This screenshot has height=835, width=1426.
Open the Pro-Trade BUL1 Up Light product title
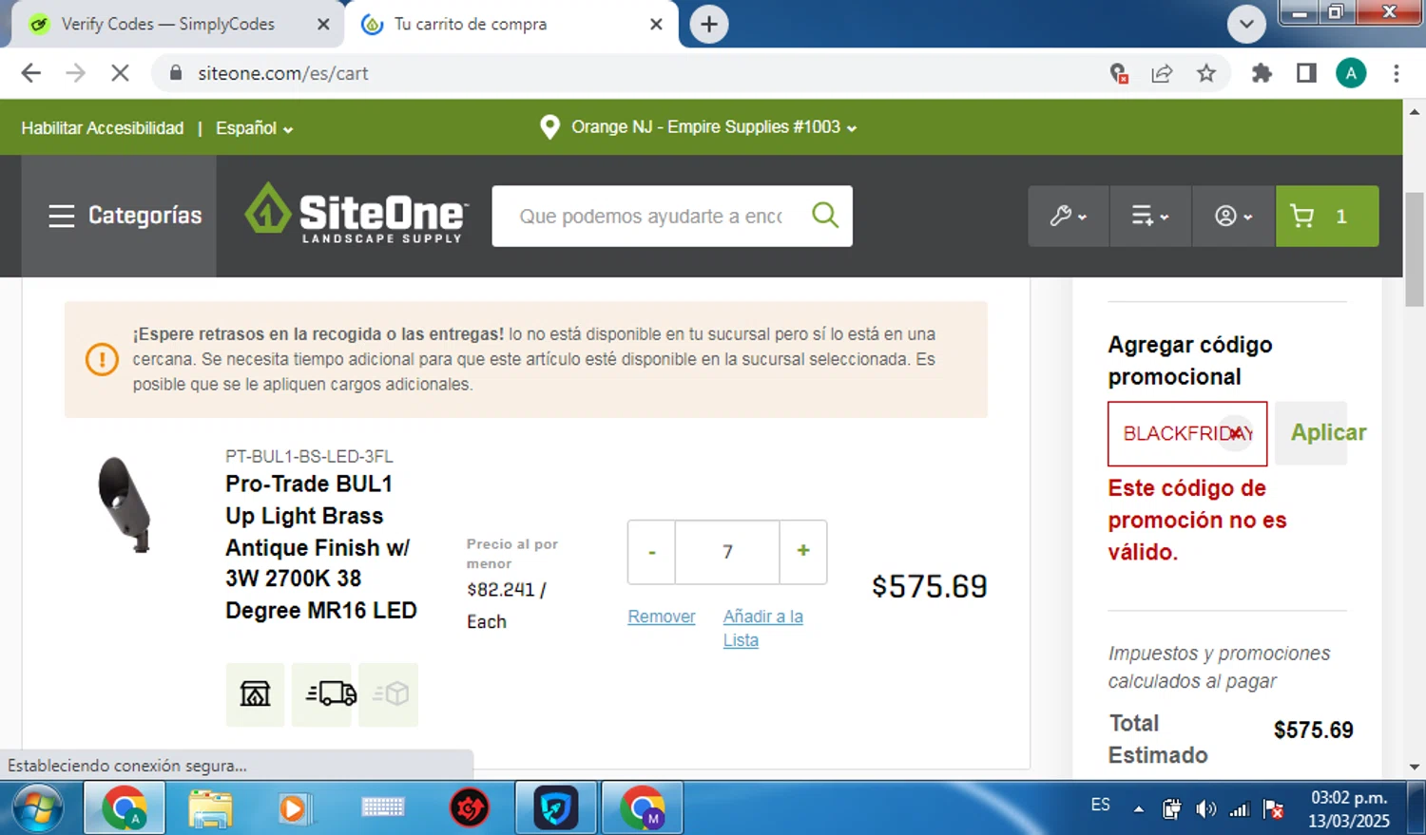(320, 546)
